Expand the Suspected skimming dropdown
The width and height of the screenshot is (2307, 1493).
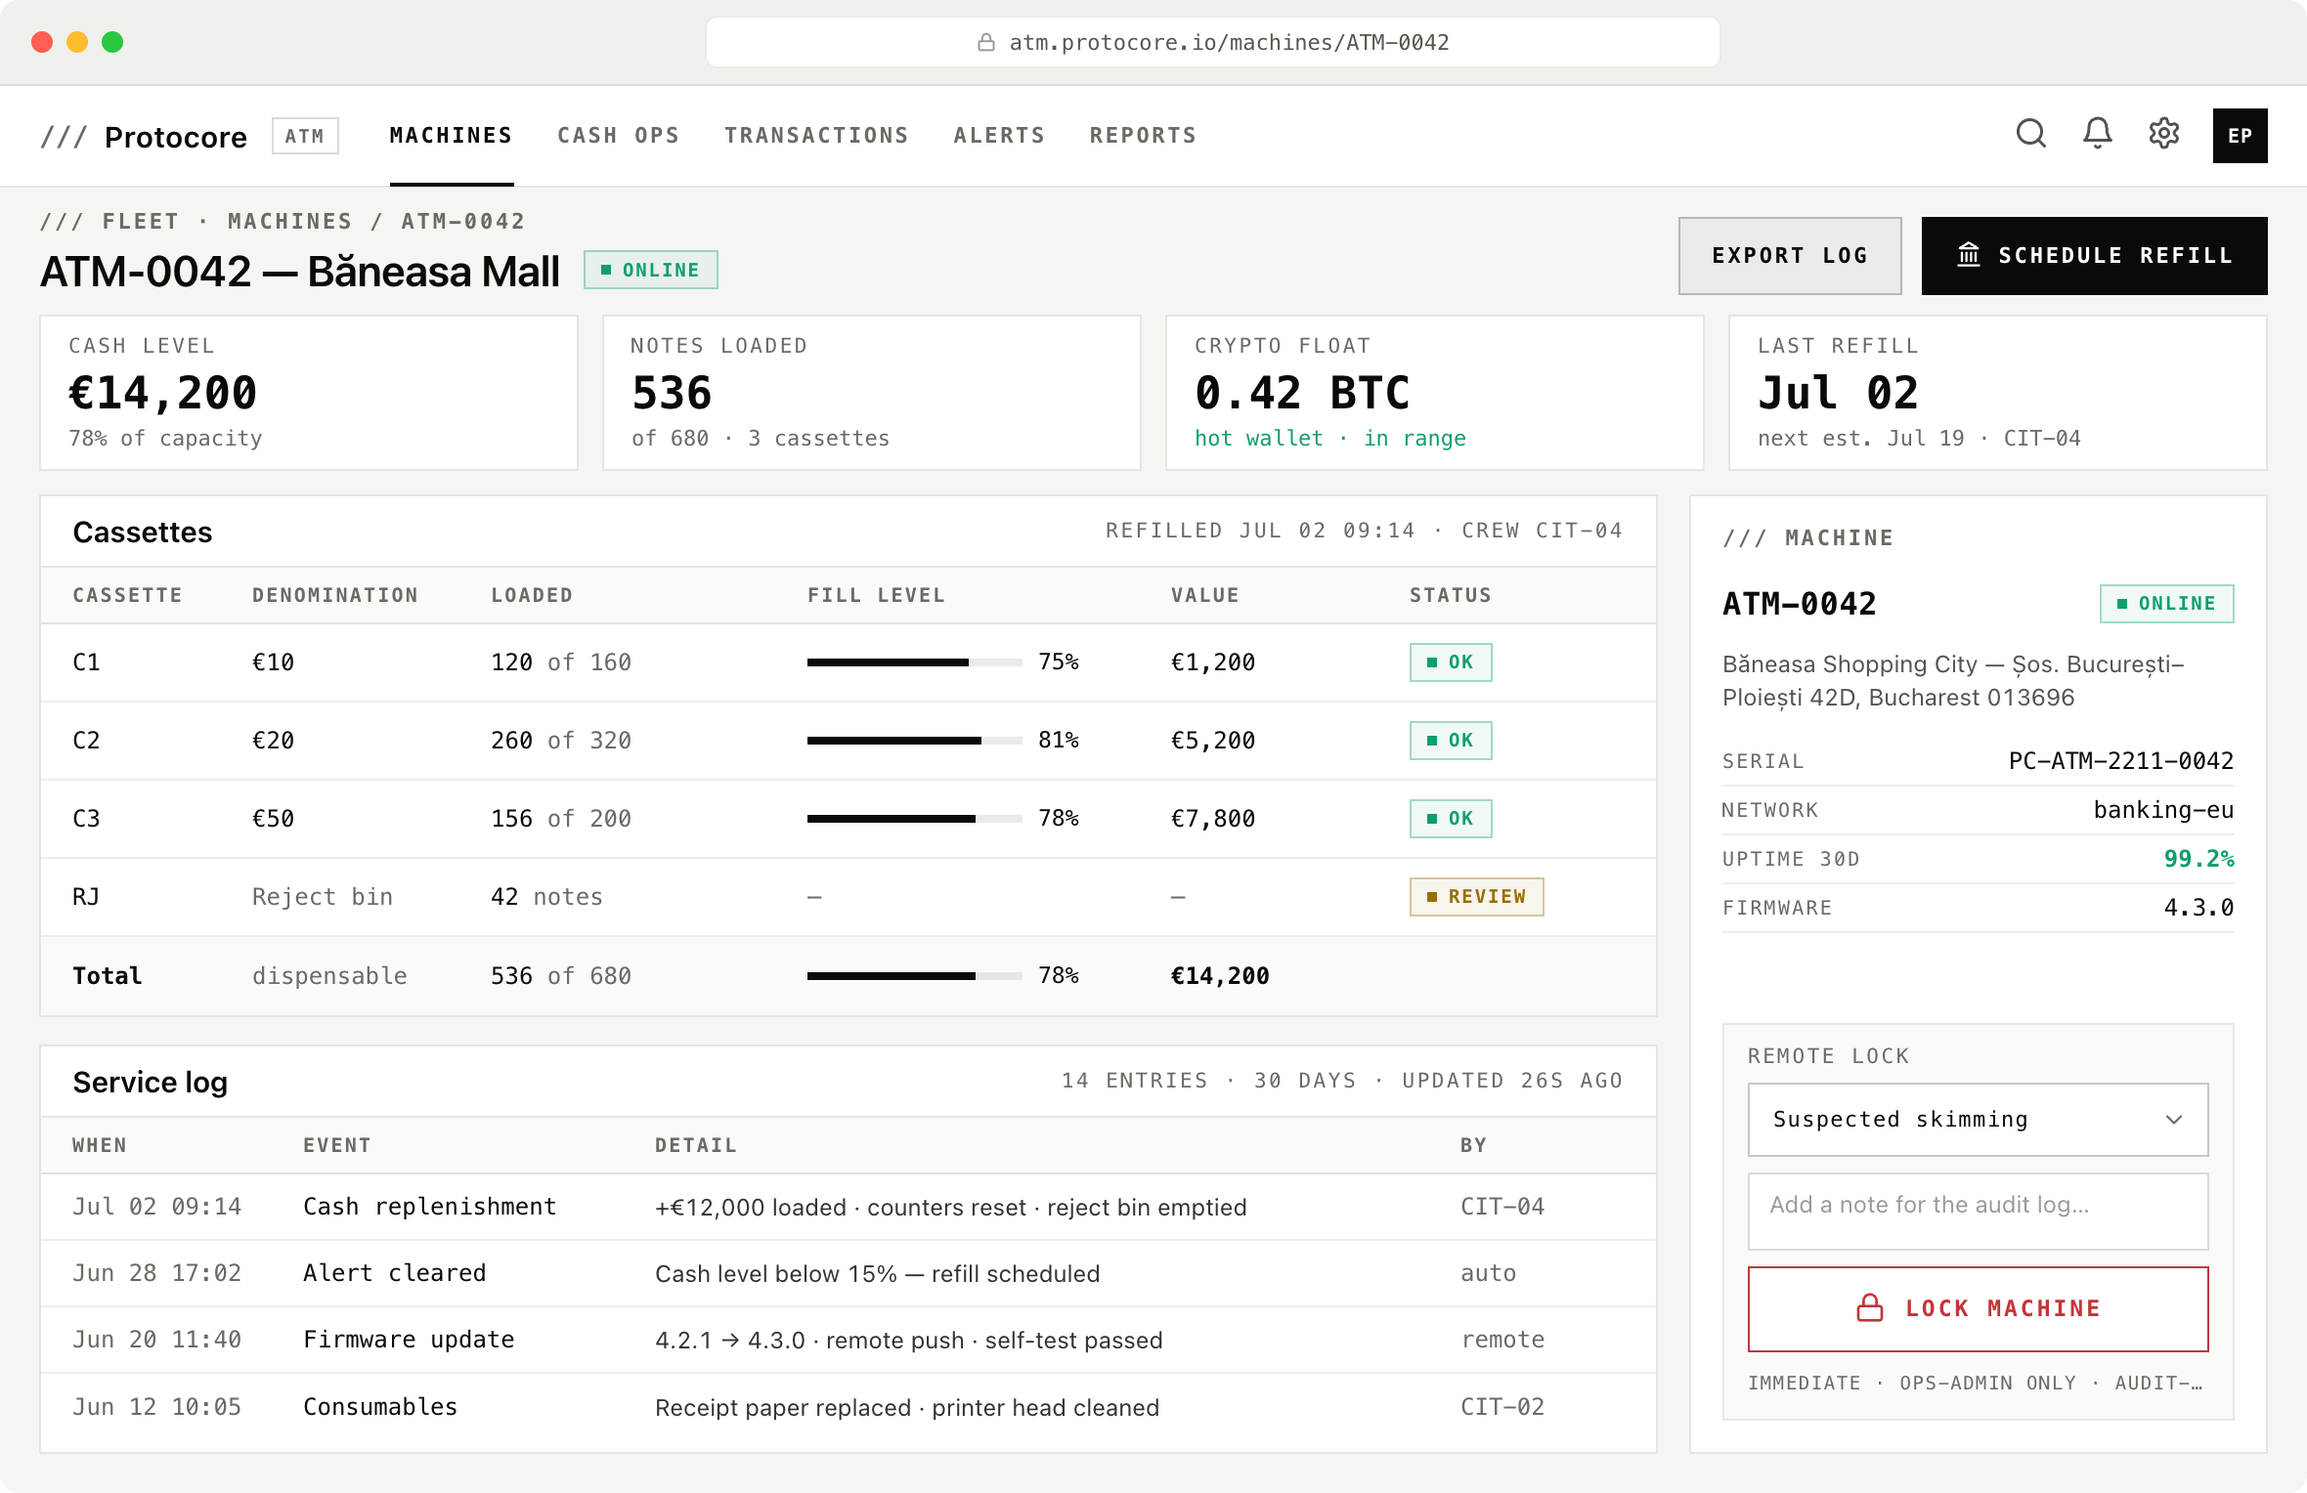(x=1978, y=1120)
